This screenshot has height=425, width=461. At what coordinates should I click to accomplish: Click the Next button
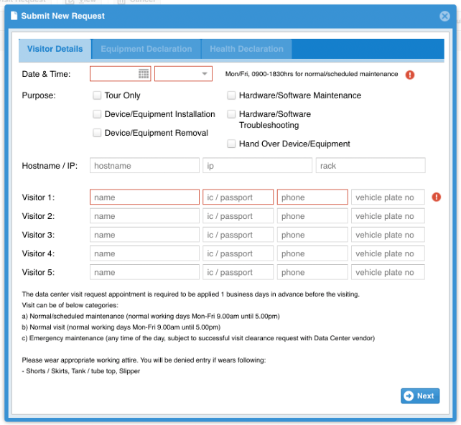point(420,396)
